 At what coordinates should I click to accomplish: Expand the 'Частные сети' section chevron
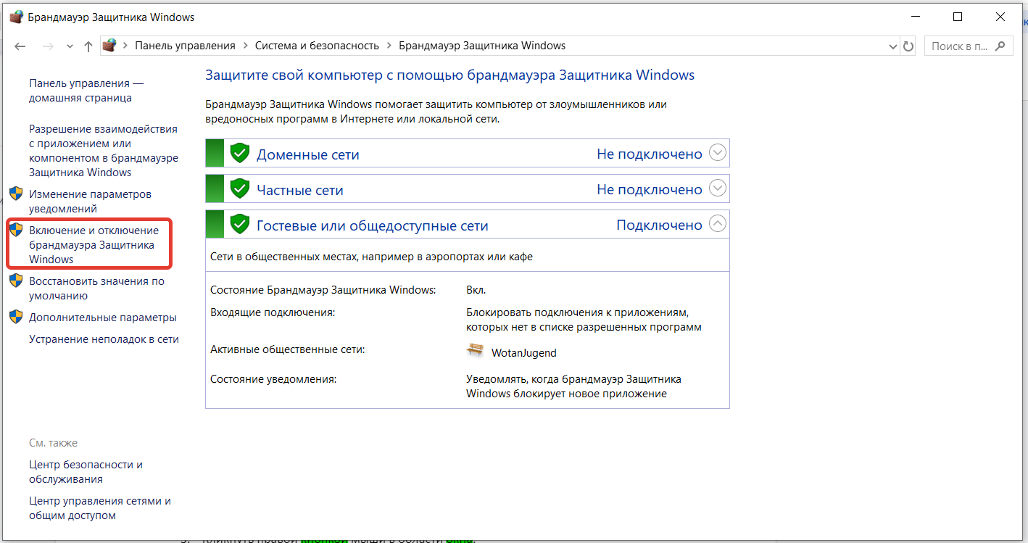717,188
